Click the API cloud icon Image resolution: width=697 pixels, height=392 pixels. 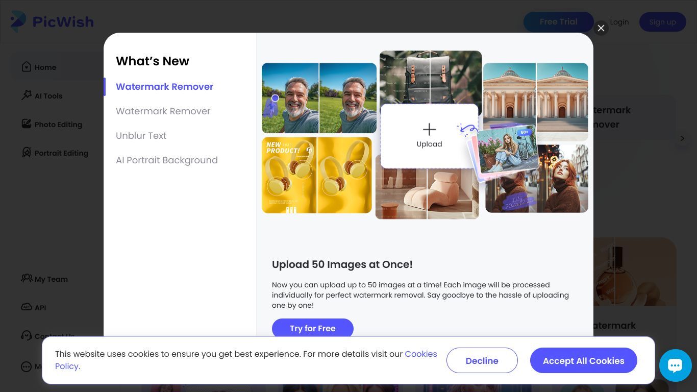click(27, 307)
